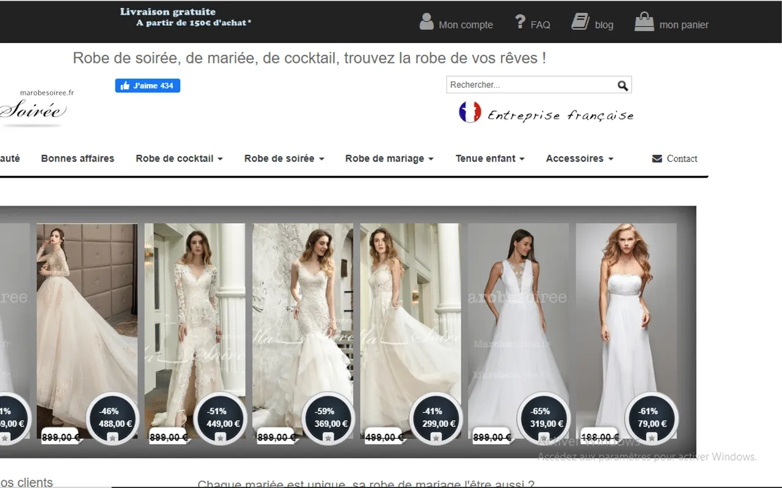The height and width of the screenshot is (488, 782).
Task: Open the blog link text
Action: pyautogui.click(x=604, y=25)
